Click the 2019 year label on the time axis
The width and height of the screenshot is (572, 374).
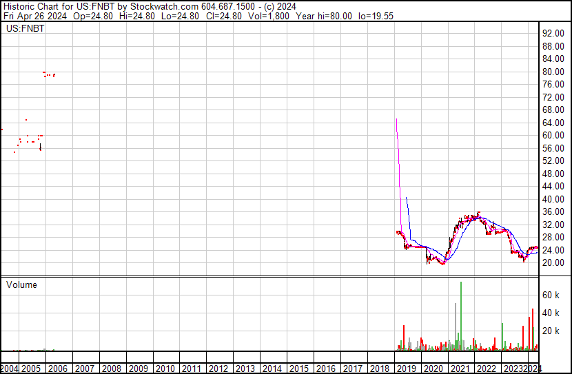pos(407,368)
